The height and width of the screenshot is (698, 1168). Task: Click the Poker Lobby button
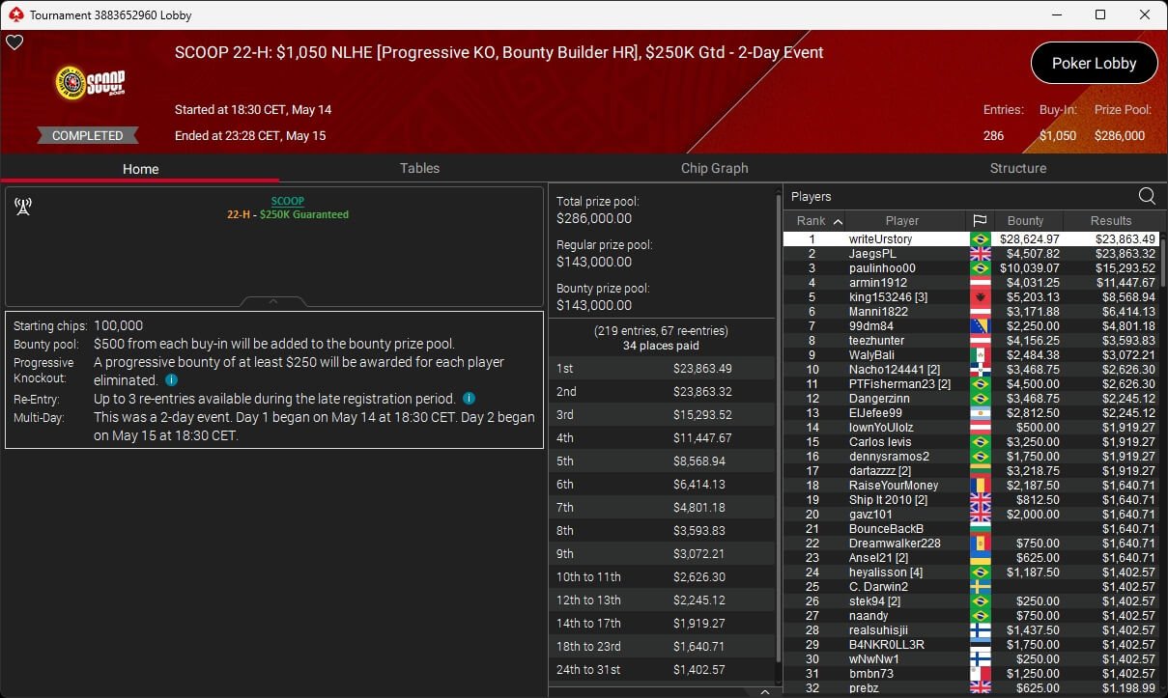[x=1094, y=63]
